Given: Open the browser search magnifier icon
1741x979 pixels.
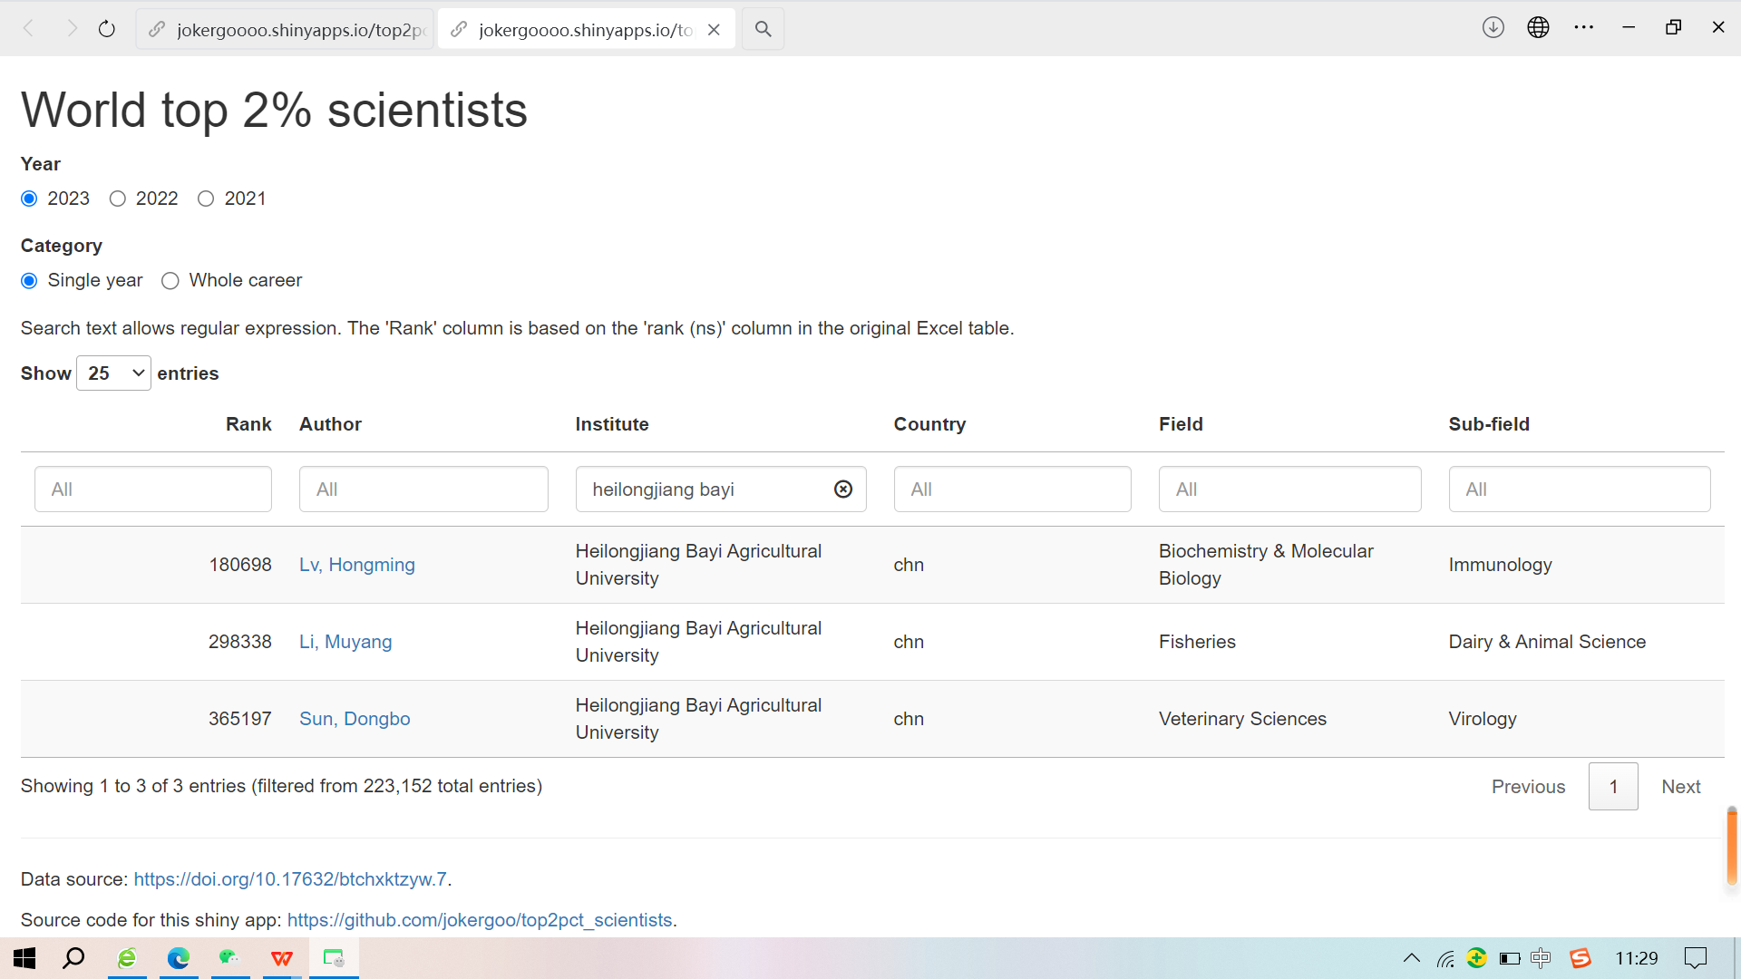Looking at the screenshot, I should pos(763,29).
